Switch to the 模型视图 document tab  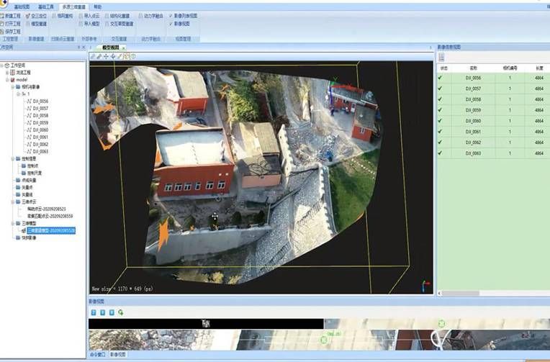(x=110, y=47)
